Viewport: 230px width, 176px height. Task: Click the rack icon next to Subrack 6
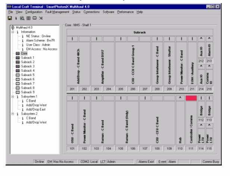pos(18,79)
